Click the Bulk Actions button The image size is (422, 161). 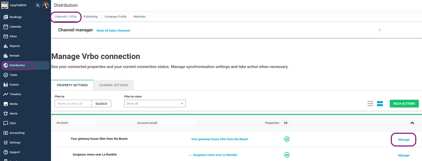click(x=404, y=104)
